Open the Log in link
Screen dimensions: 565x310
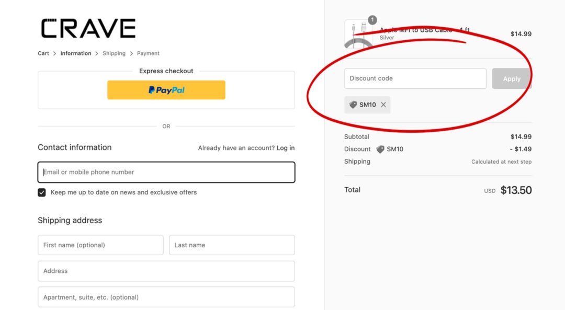coord(286,147)
